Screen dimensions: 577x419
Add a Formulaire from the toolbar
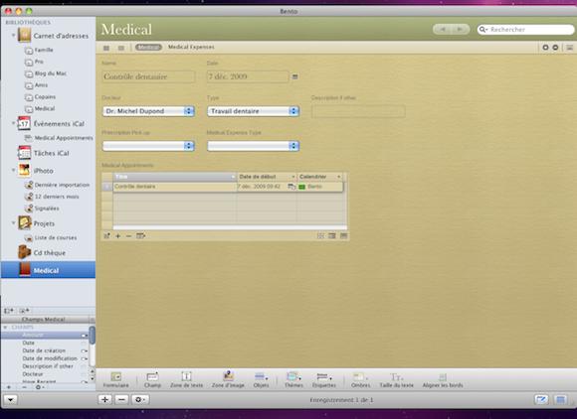(x=116, y=379)
